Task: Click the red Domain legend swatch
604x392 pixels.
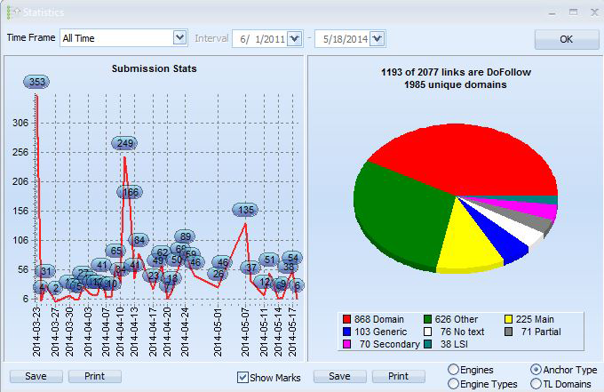Action: [349, 319]
